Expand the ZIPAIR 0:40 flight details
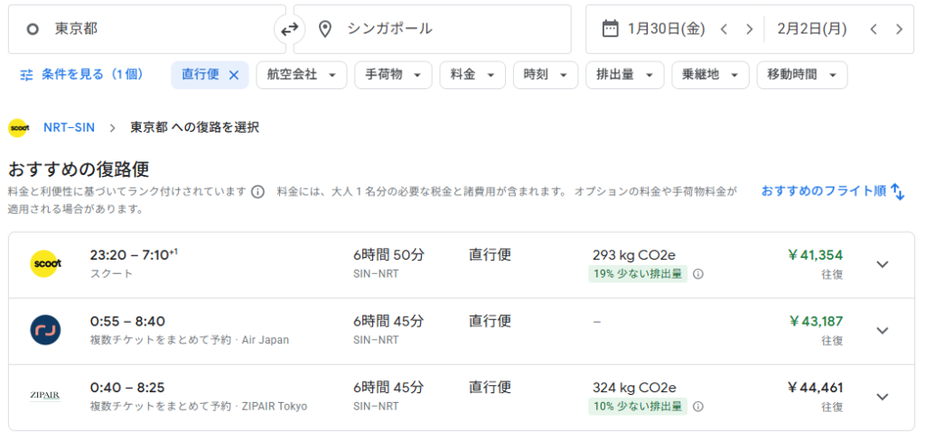Viewport: 925px width, 440px height. coord(883,397)
